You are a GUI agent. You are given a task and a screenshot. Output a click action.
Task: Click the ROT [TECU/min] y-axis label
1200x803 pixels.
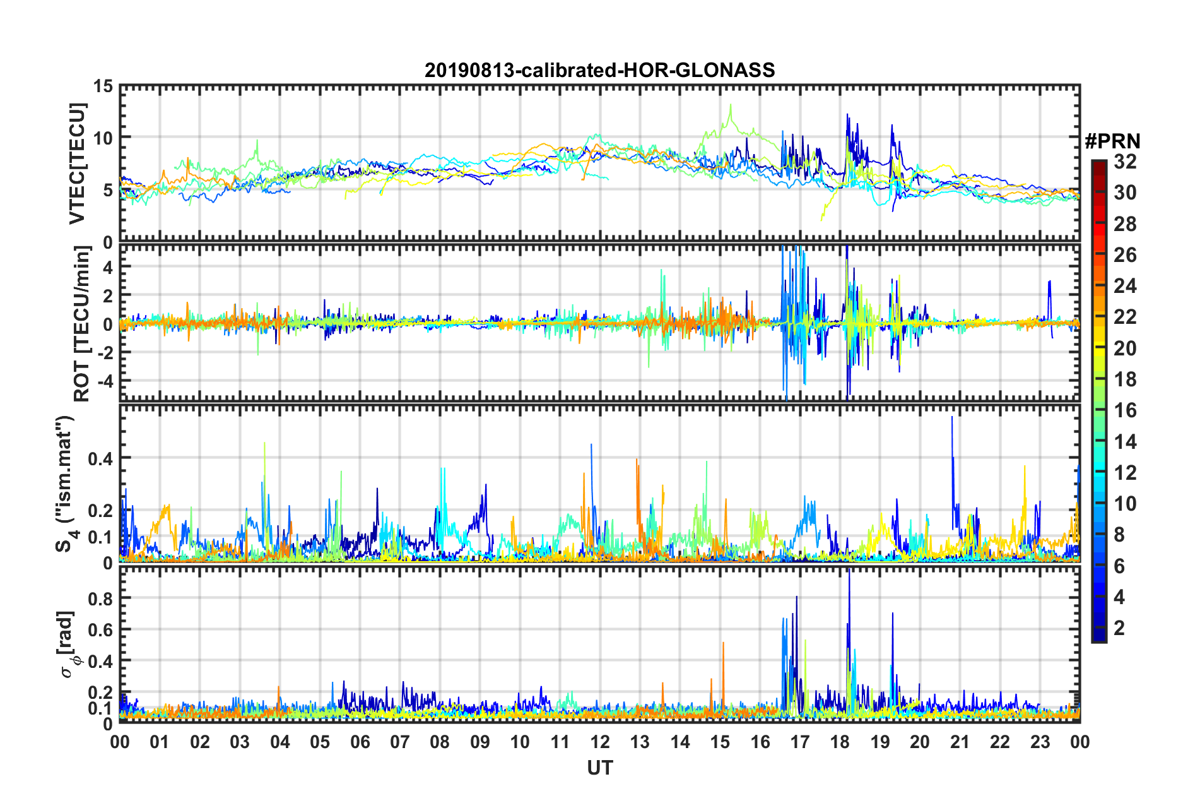[82, 324]
